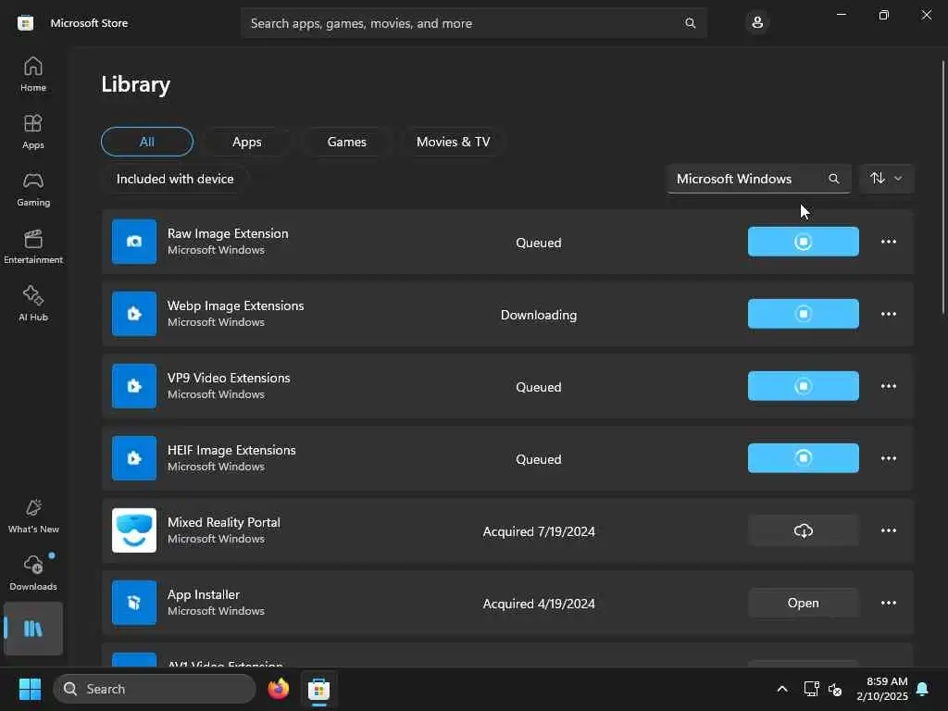Click the Webp Image Extensions app thumbnail
948x711 pixels.
[x=134, y=314]
